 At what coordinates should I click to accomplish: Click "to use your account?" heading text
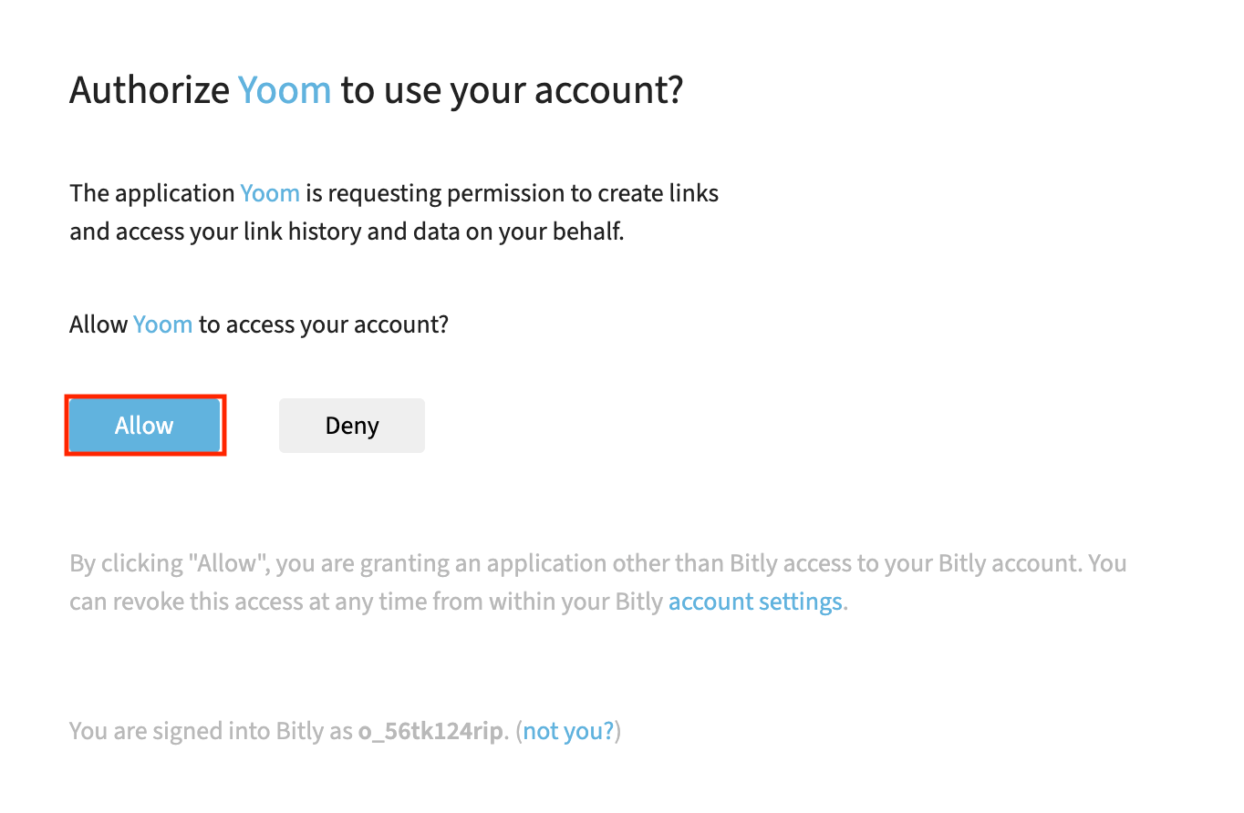click(512, 90)
